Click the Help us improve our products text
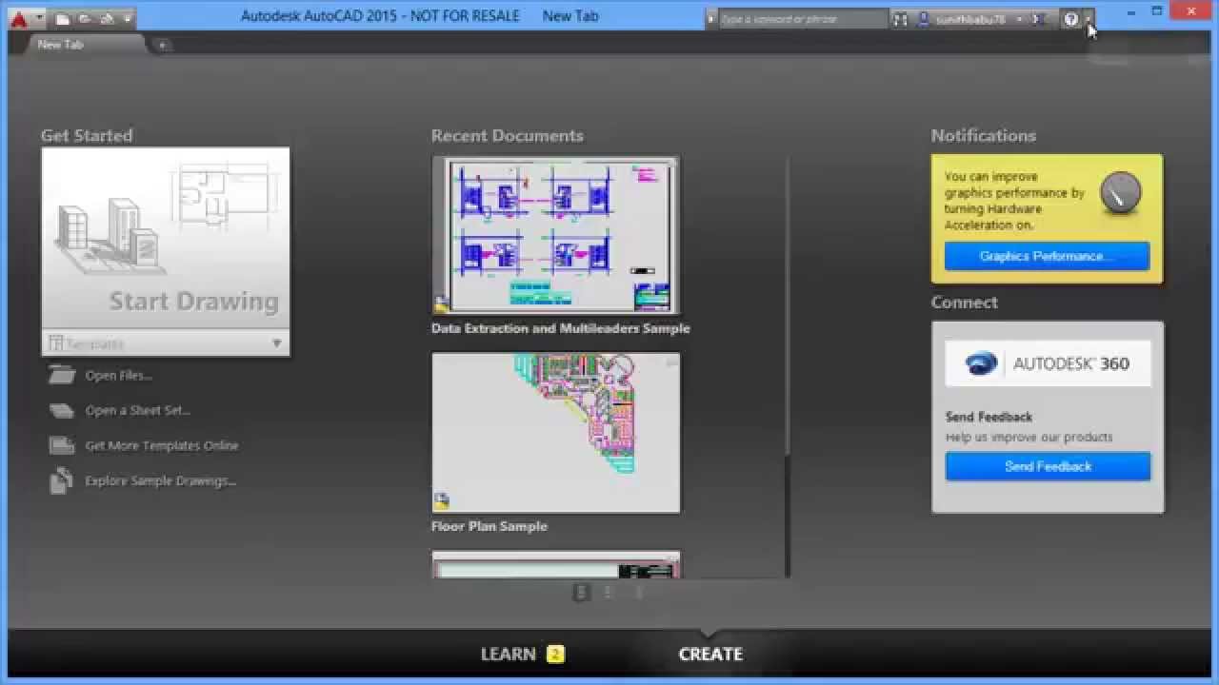 (x=1029, y=438)
